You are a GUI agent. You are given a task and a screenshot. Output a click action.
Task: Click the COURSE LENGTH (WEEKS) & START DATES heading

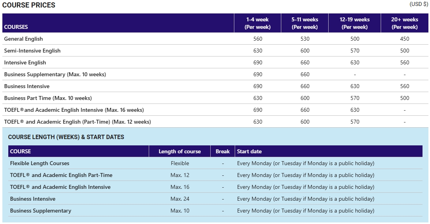(x=66, y=137)
